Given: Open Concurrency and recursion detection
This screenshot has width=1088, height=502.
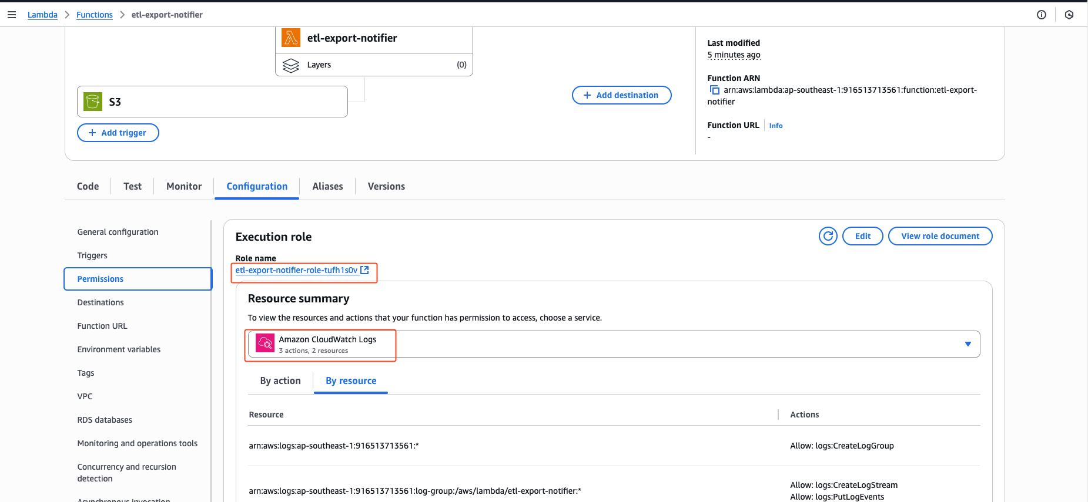Looking at the screenshot, I should tap(126, 473).
